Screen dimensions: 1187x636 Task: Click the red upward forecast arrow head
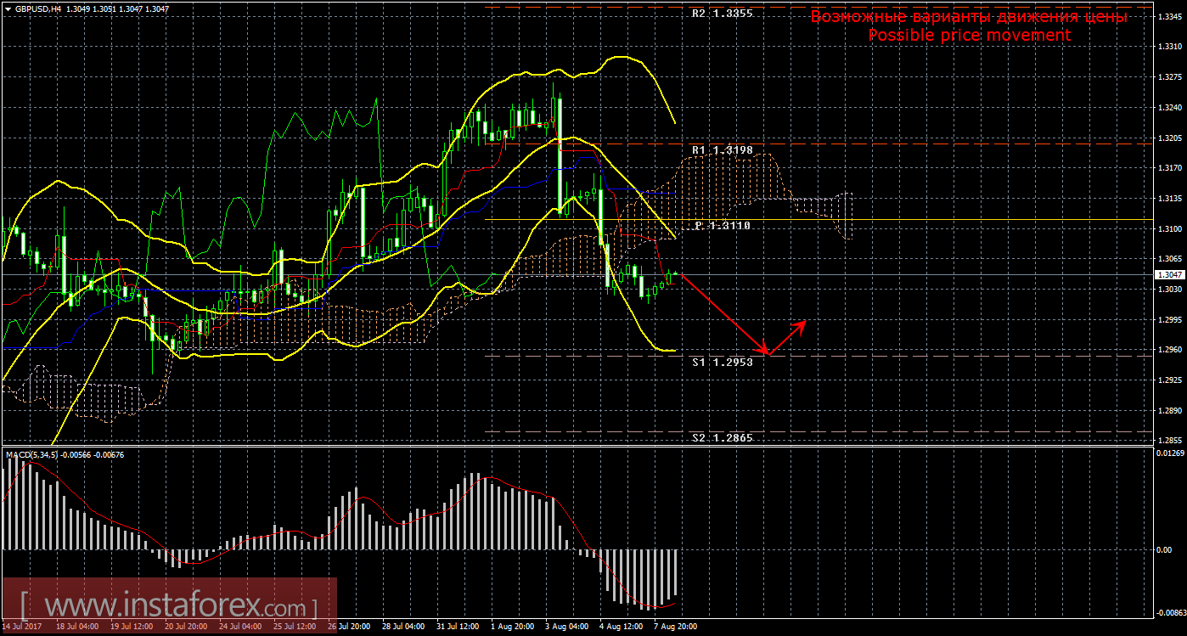coord(801,324)
